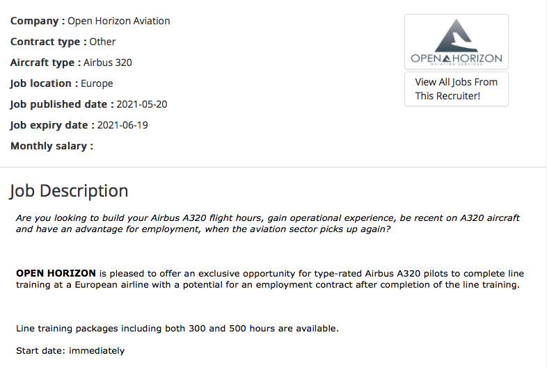Click the Company field label
The height and width of the screenshot is (369, 547).
coord(37,21)
